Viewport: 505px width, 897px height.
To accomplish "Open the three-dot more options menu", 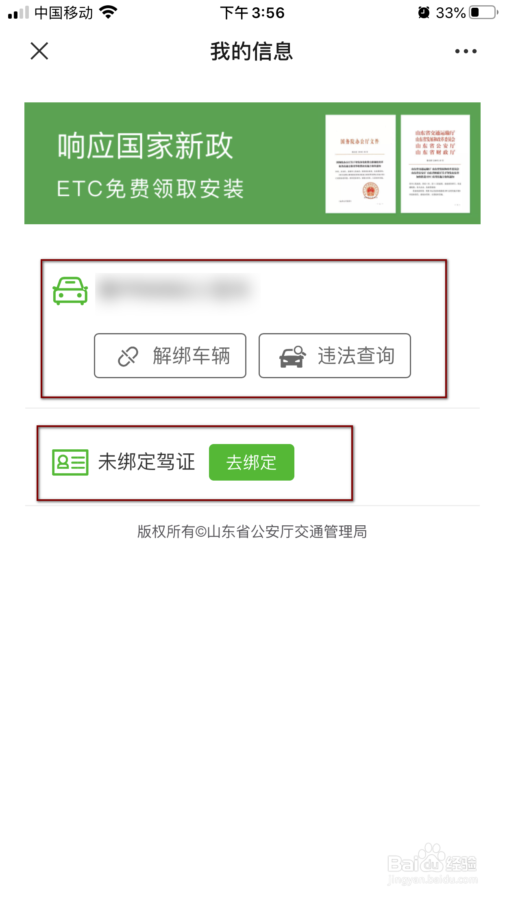I will pos(466,51).
